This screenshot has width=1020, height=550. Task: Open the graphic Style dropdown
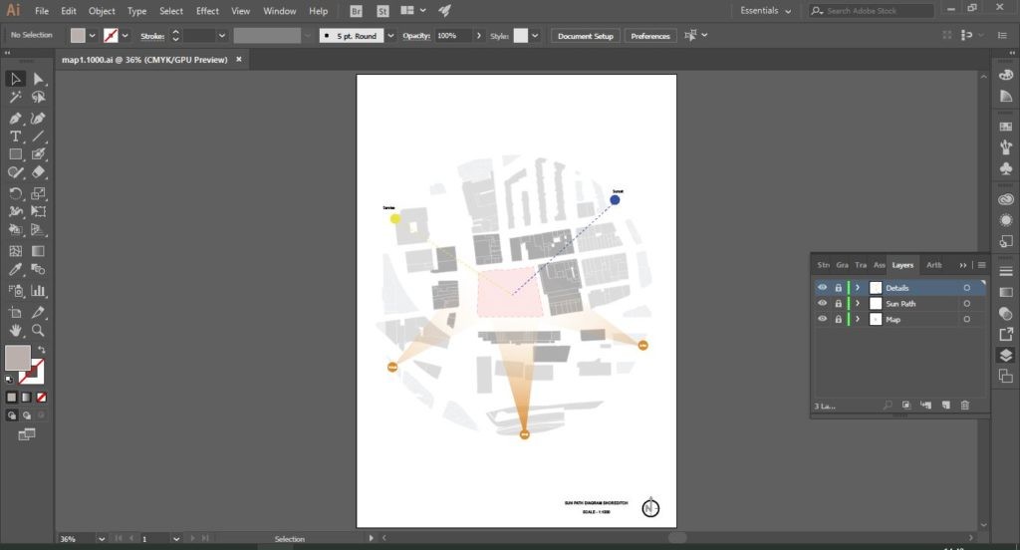tap(535, 36)
